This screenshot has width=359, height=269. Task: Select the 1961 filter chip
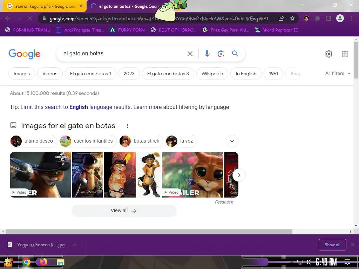273,74
